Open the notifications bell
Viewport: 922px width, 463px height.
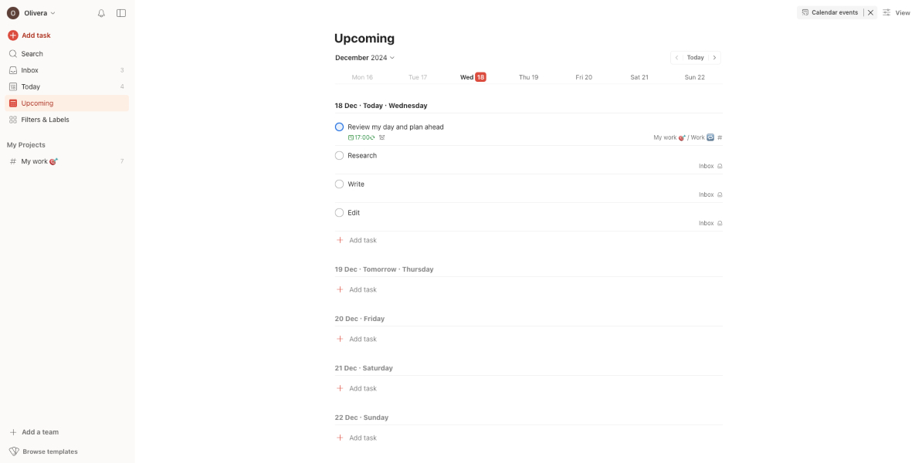click(x=101, y=13)
